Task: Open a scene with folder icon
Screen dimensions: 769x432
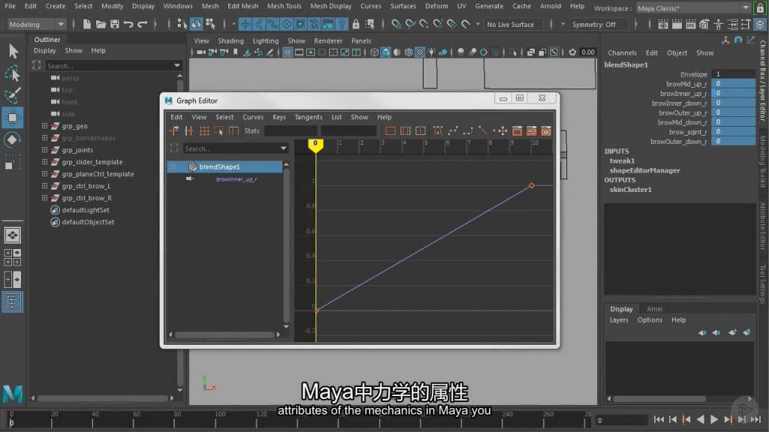Action: 101,24
